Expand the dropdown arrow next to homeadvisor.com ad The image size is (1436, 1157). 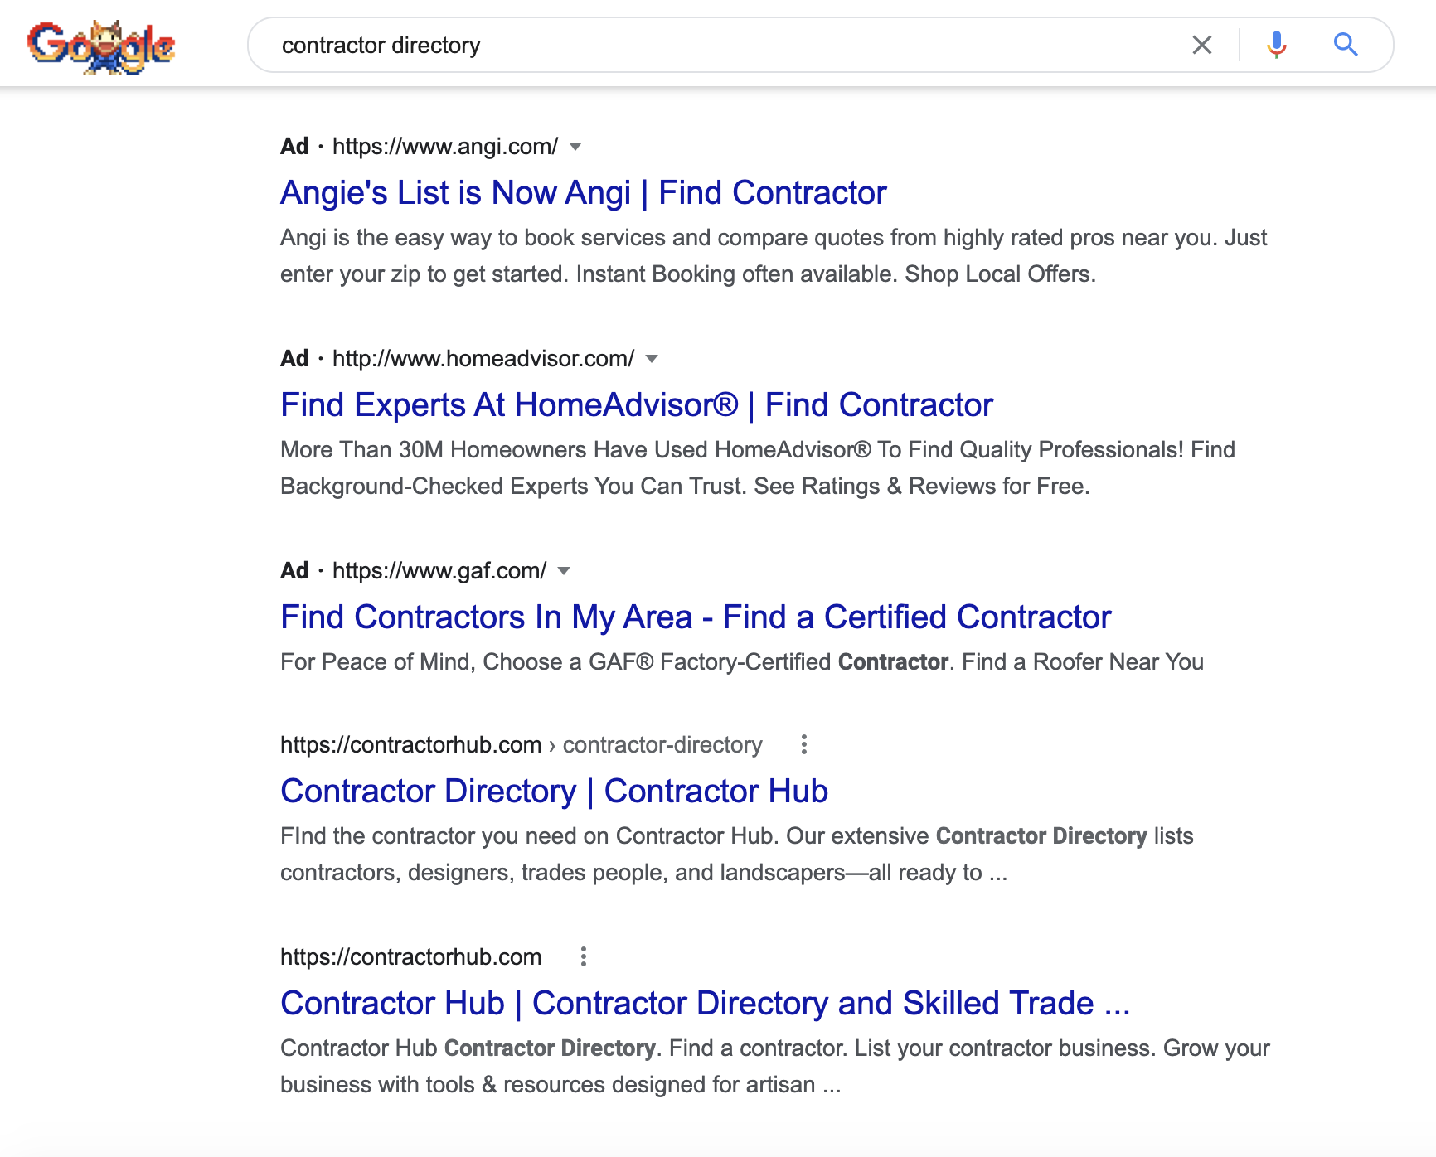click(652, 359)
